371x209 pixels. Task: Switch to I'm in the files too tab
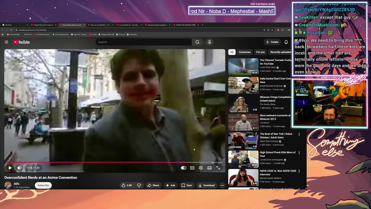tap(129, 25)
